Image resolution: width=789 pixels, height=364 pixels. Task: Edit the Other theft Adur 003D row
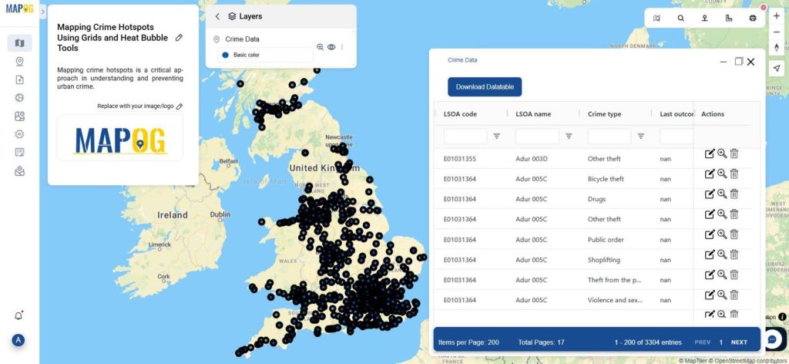coord(710,154)
